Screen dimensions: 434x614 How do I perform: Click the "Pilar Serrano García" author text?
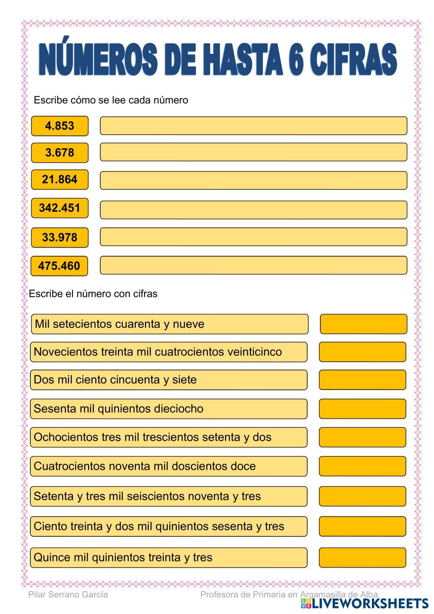(68, 595)
